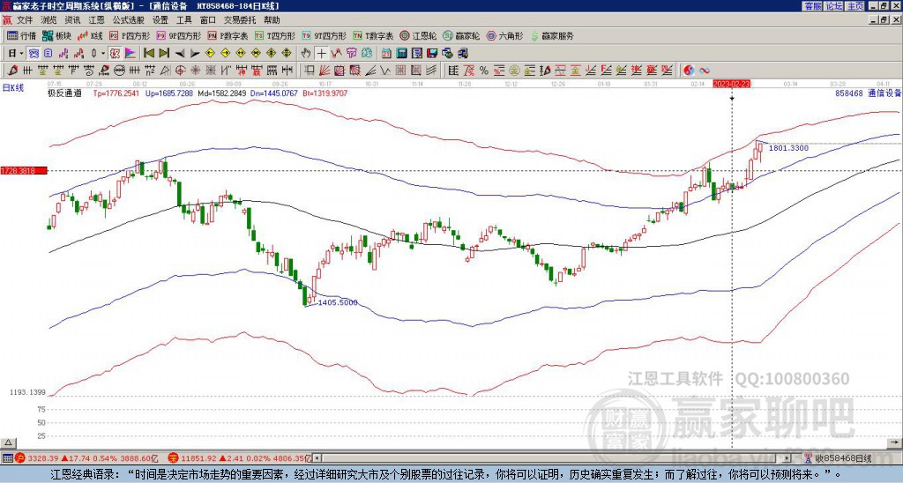Screen dimensions: 903x483
Task: Select the triangle ruler drawing tool
Action: pyautogui.click(x=165, y=71)
